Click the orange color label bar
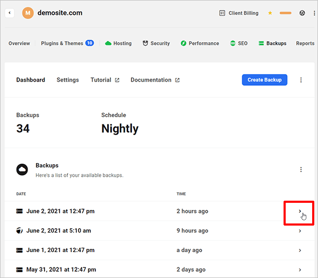The height and width of the screenshot is (278, 318). [285, 13]
